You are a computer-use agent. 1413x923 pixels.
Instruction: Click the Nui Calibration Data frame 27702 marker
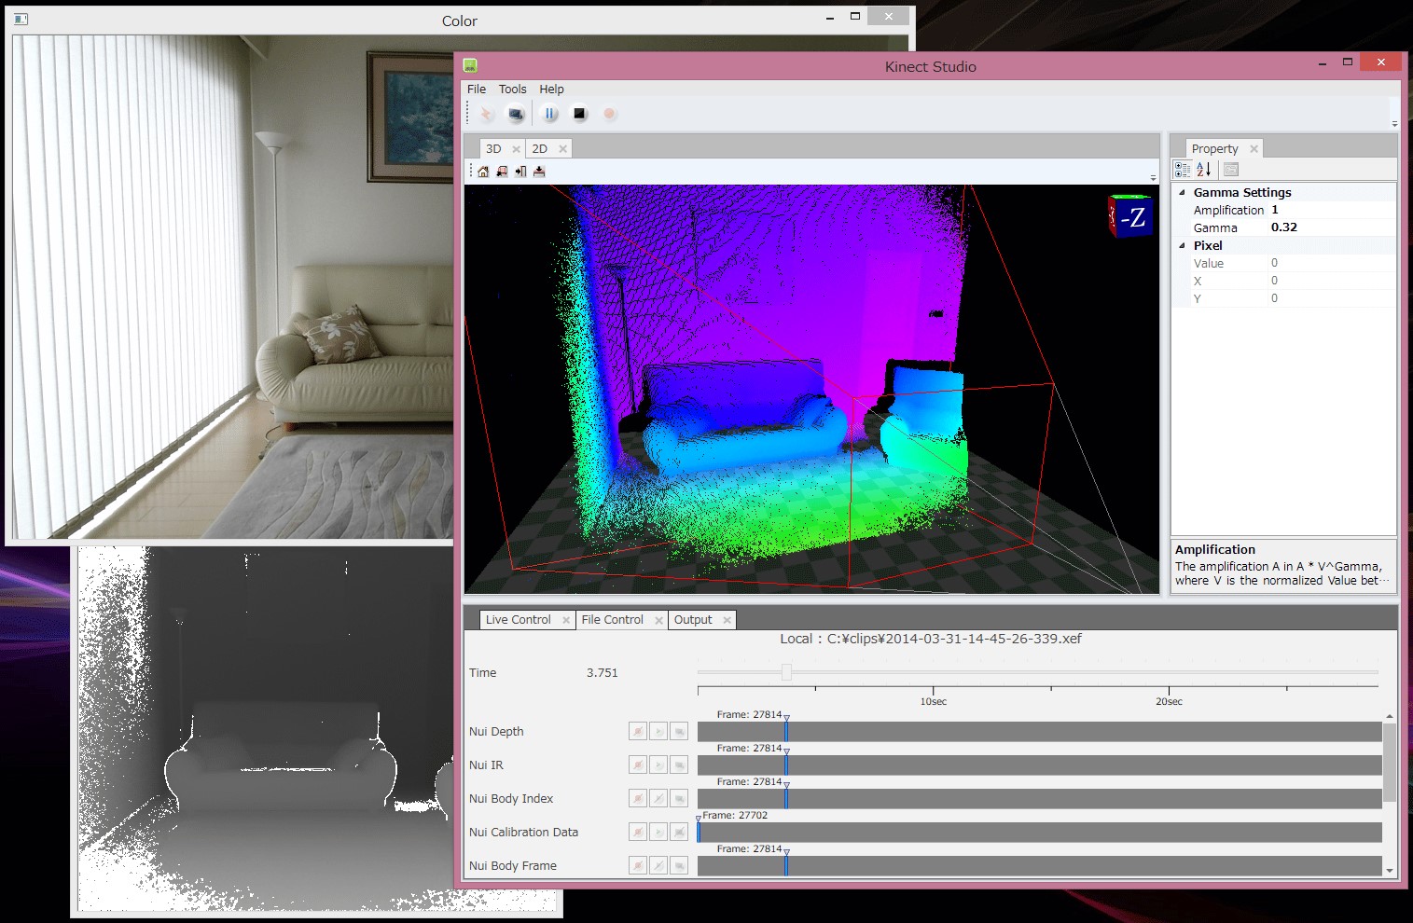pos(699,829)
